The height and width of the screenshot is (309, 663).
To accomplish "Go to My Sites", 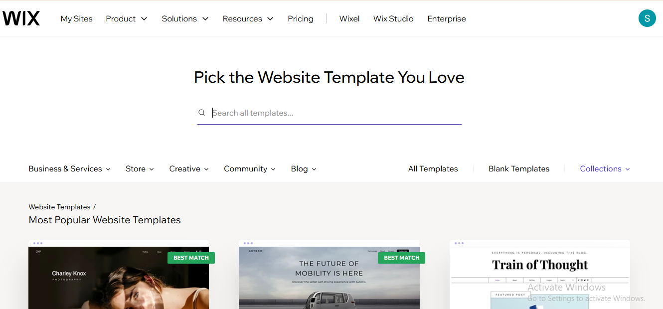I will click(76, 19).
